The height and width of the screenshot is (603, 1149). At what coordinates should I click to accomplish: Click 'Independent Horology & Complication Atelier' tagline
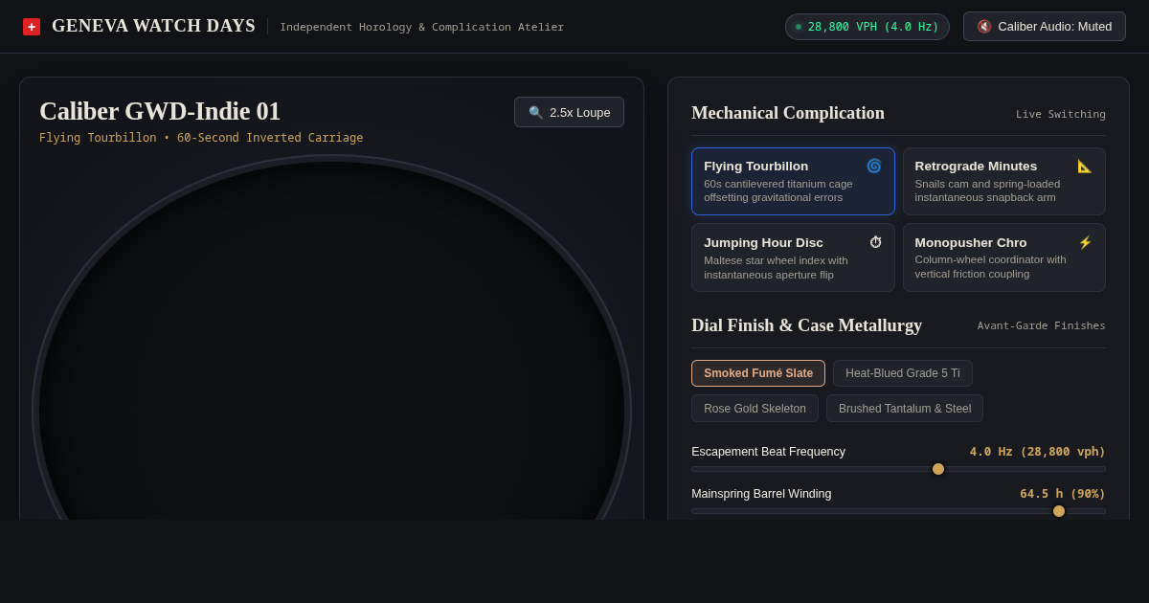[422, 27]
